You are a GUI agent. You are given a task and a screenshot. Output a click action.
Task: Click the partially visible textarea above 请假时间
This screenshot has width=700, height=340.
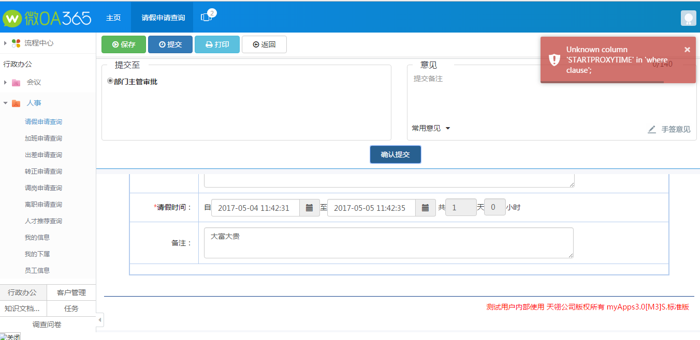pyautogui.click(x=389, y=180)
